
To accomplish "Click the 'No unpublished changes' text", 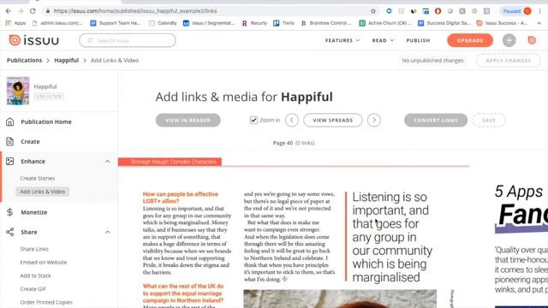I will [x=432, y=61].
